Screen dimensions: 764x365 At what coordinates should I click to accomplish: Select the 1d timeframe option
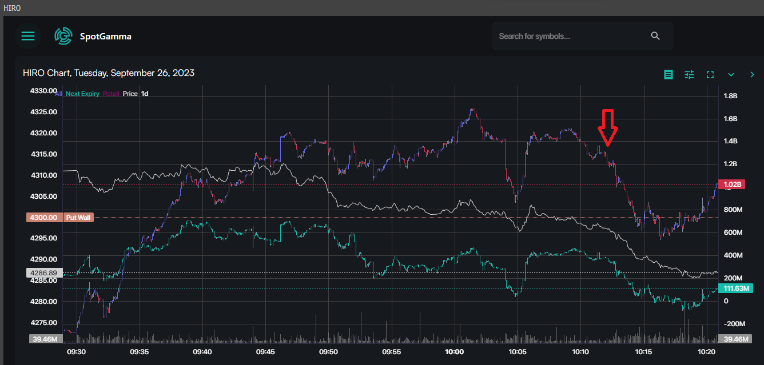click(x=145, y=94)
